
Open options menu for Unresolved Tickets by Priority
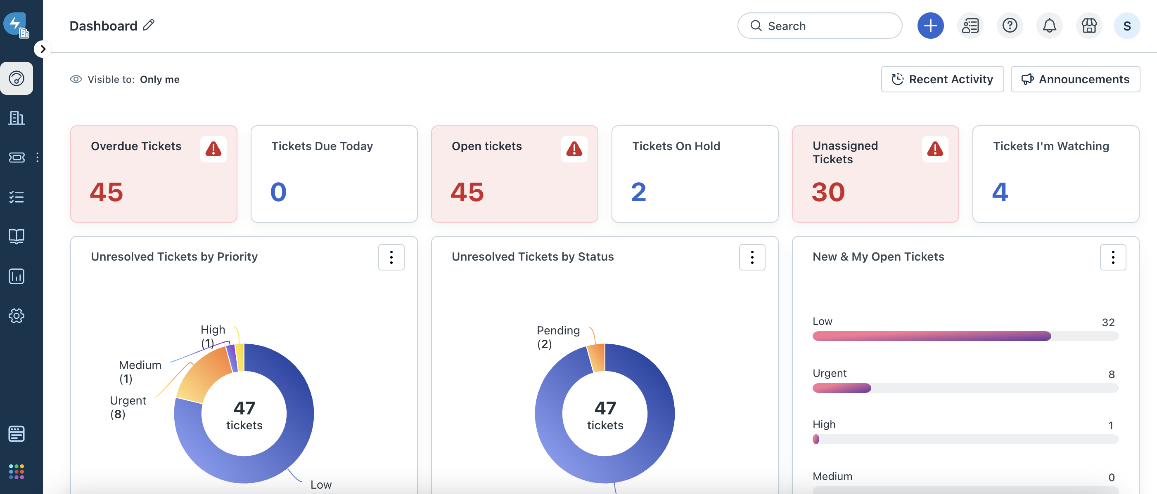coord(391,257)
